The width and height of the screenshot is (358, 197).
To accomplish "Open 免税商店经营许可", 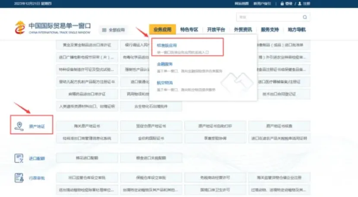I will tap(215, 178).
